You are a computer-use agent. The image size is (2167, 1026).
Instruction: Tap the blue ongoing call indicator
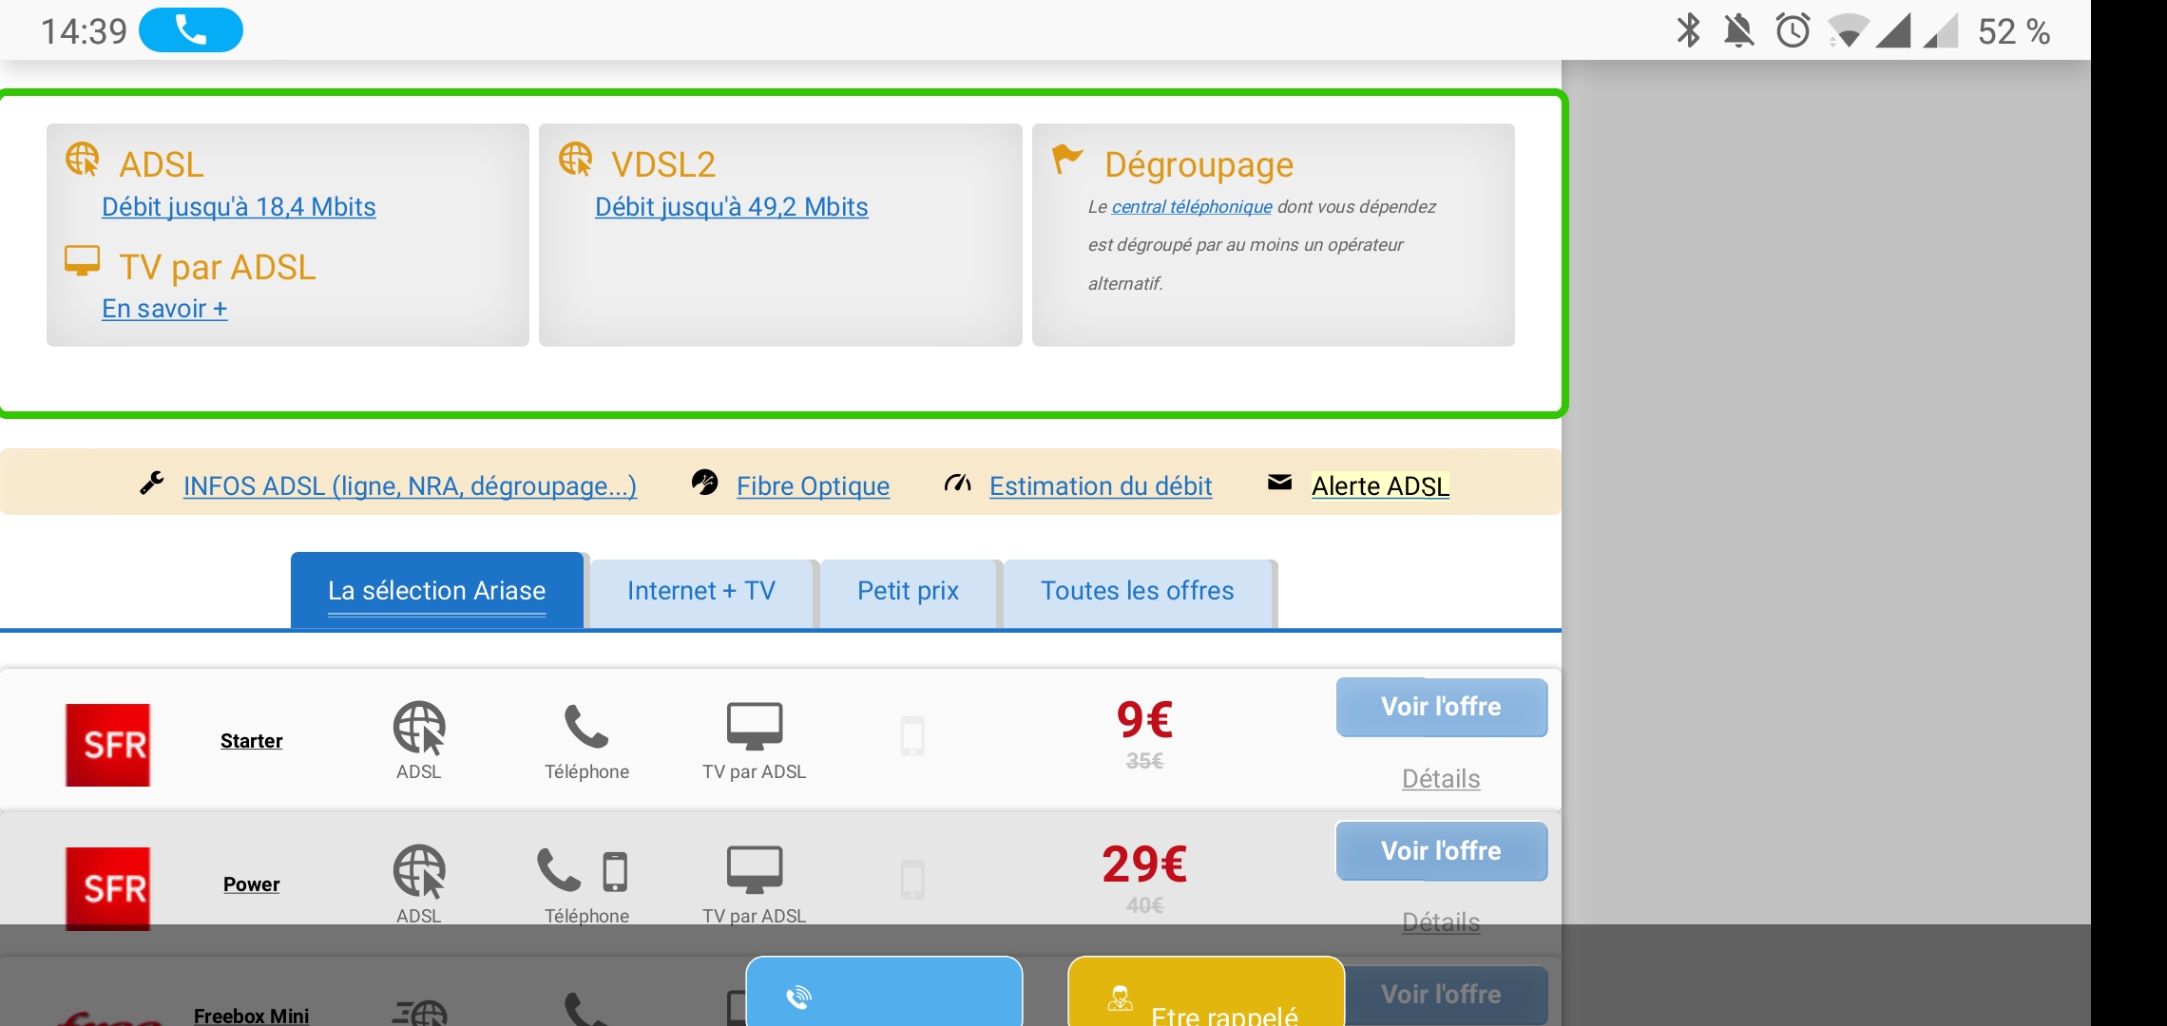coord(191,30)
